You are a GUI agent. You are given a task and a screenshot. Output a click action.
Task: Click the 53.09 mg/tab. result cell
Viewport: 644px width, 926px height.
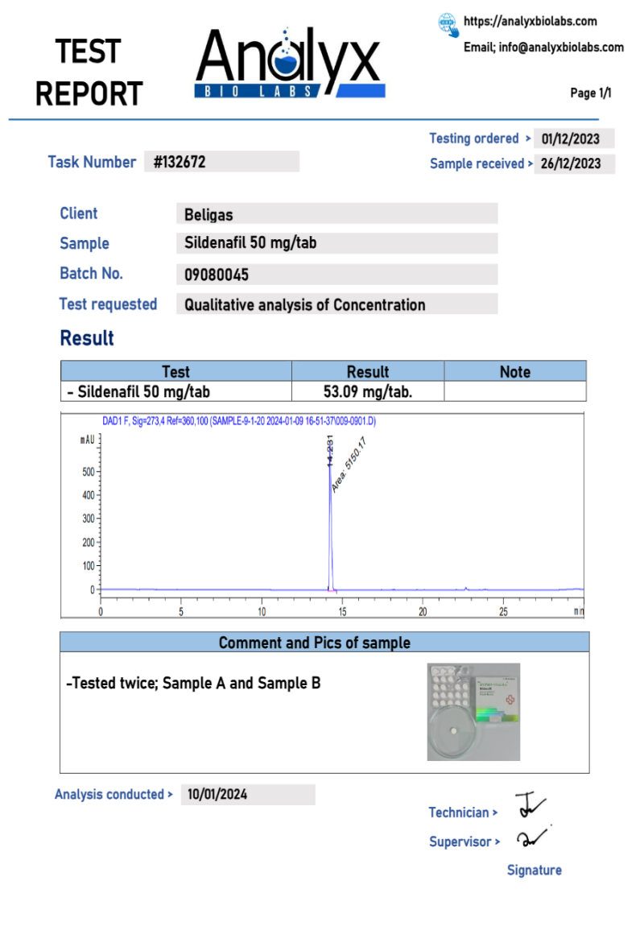[367, 392]
